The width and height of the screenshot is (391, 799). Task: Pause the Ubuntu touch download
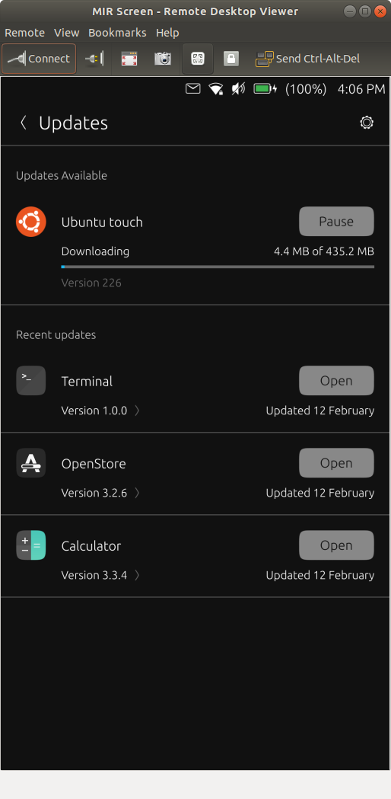336,222
